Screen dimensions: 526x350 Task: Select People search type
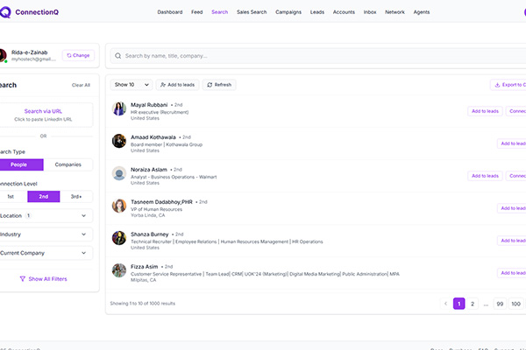pos(20,164)
